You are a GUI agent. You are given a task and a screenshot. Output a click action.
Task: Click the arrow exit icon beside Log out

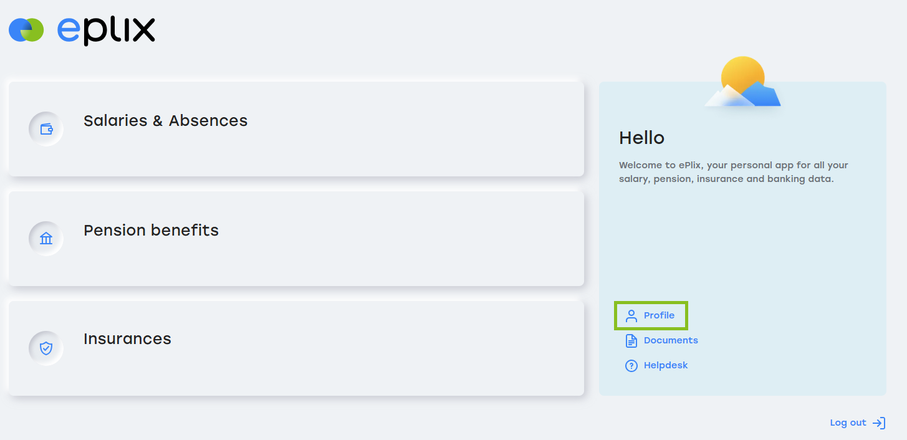tap(879, 423)
